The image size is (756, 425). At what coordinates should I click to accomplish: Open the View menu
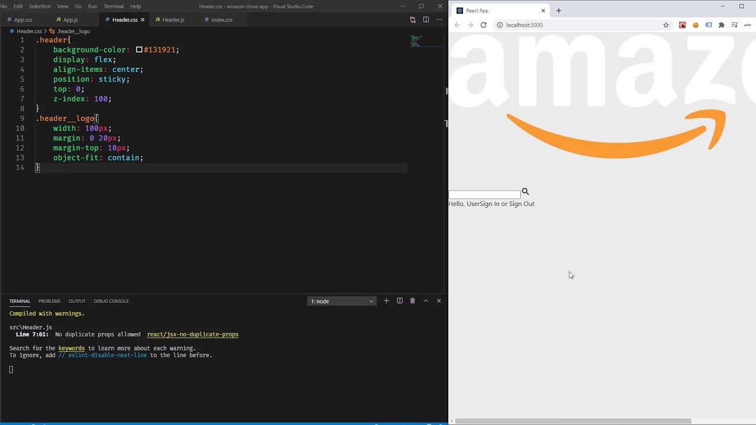click(63, 6)
